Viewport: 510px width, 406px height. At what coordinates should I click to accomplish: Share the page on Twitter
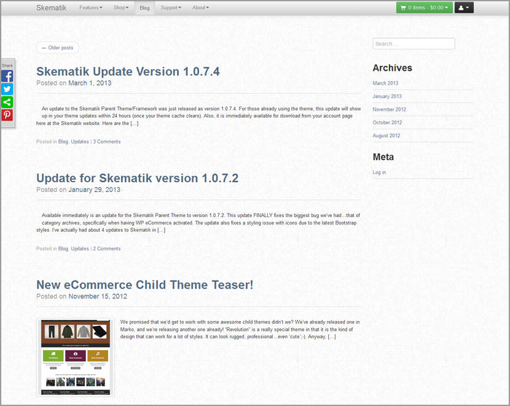(x=7, y=89)
